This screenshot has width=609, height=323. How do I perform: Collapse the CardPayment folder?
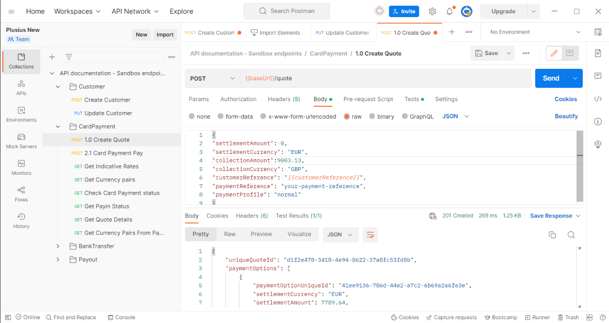click(58, 126)
